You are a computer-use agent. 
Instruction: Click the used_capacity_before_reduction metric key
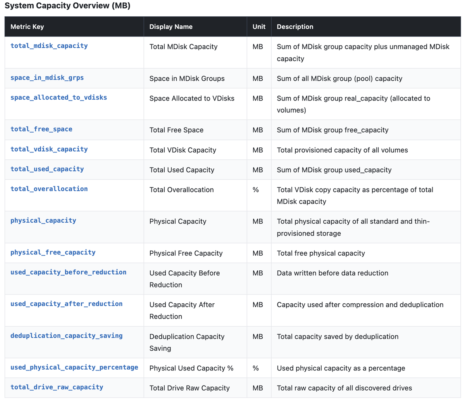click(x=69, y=272)
